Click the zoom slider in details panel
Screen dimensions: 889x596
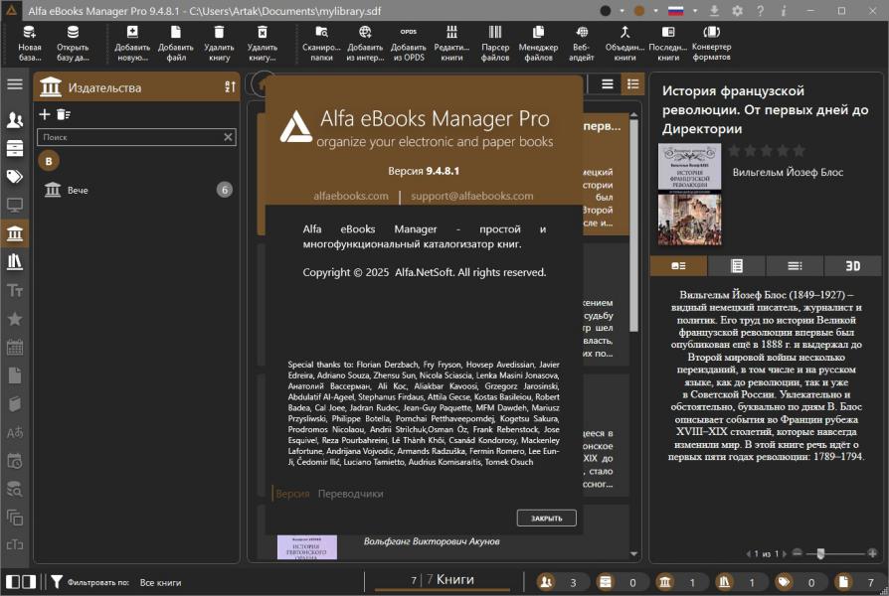[x=819, y=552]
